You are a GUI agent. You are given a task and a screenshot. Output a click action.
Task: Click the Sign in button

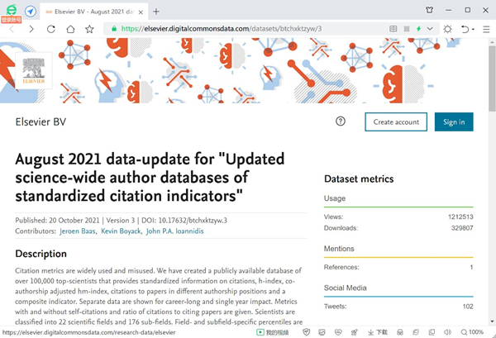(454, 121)
